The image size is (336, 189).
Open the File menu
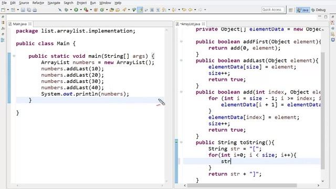pyautogui.click(x=4, y=3)
